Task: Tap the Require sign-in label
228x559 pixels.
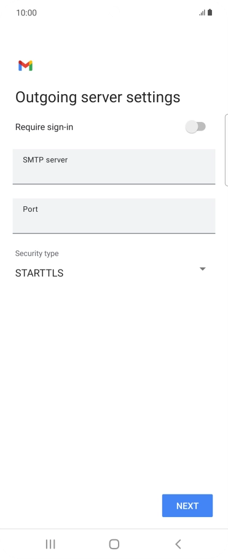Action: click(x=44, y=127)
